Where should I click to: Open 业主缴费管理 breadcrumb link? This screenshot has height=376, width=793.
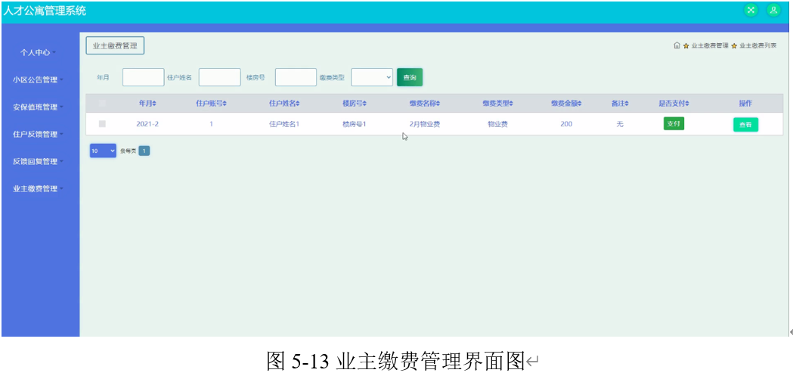tap(710, 46)
